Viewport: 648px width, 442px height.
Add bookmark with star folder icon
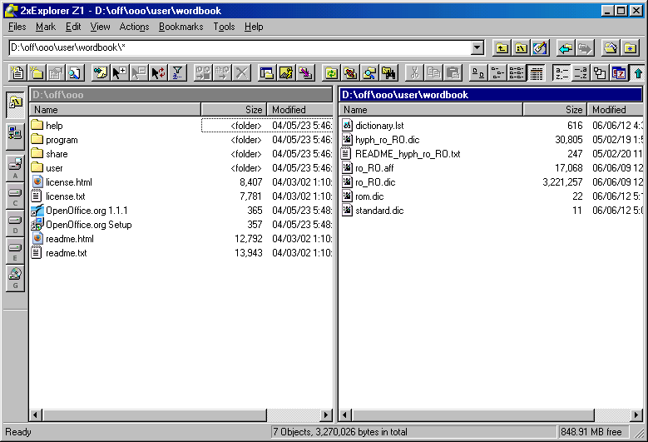[x=630, y=48]
